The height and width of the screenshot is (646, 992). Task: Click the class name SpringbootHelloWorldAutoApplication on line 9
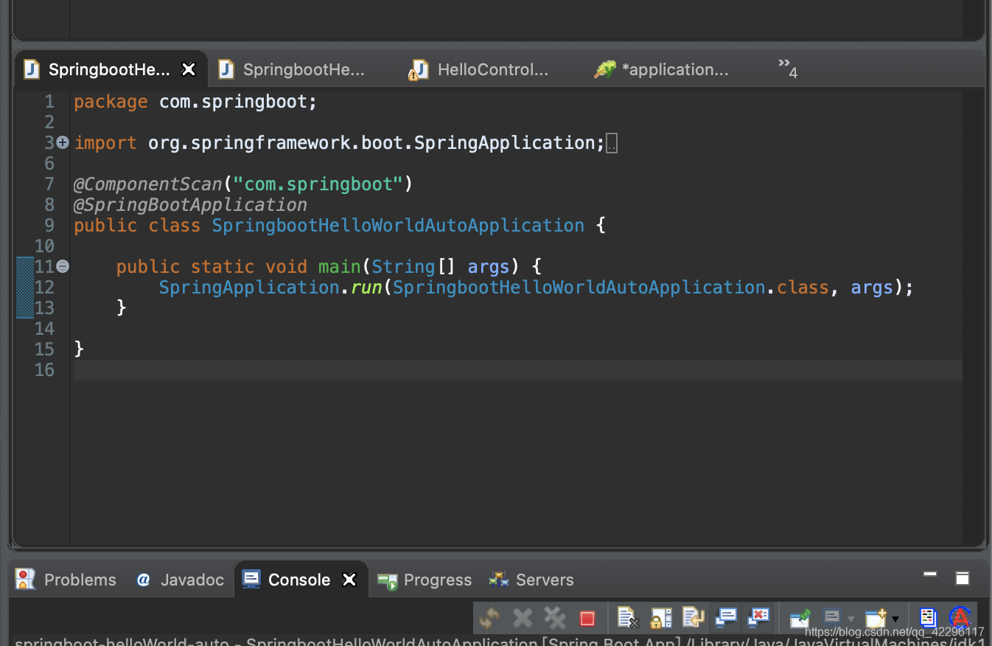coord(398,225)
